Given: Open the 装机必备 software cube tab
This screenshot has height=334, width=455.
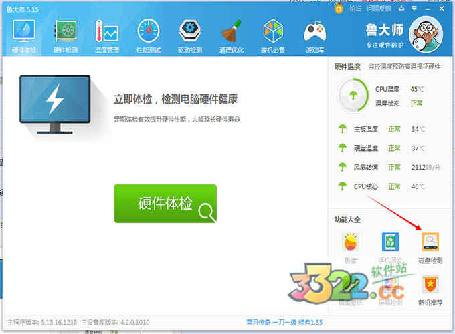Looking at the screenshot, I should click(273, 37).
